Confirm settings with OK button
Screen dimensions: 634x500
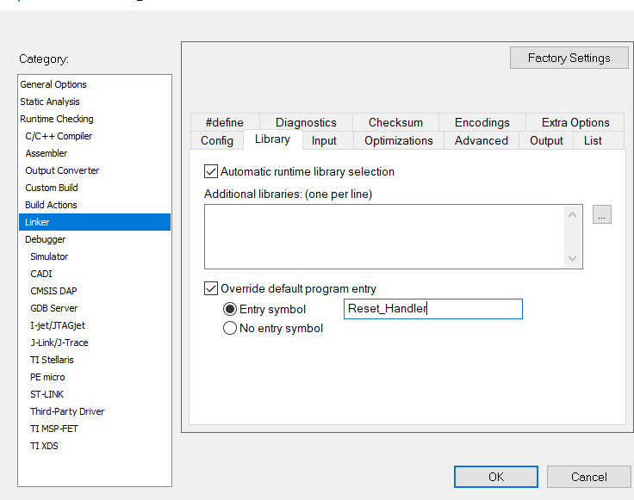point(496,477)
